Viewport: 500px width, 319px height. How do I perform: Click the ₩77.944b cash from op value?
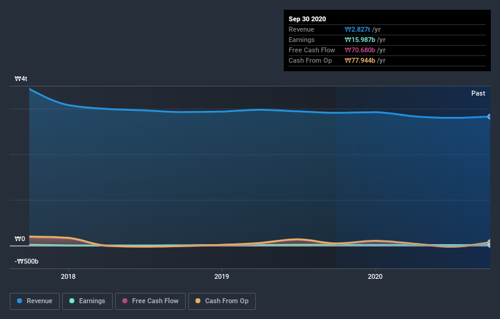coord(360,60)
